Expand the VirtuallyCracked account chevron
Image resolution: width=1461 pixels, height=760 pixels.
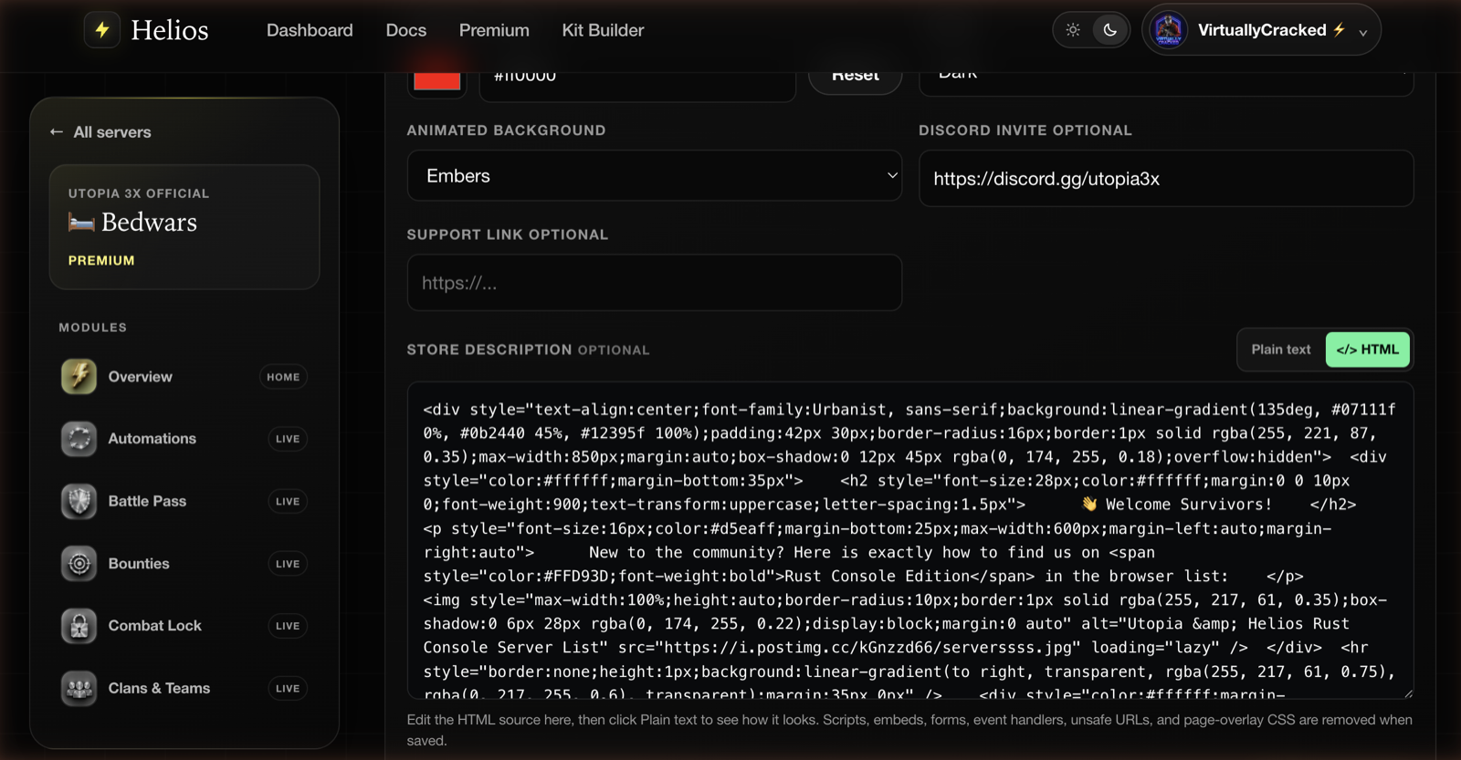point(1362,33)
